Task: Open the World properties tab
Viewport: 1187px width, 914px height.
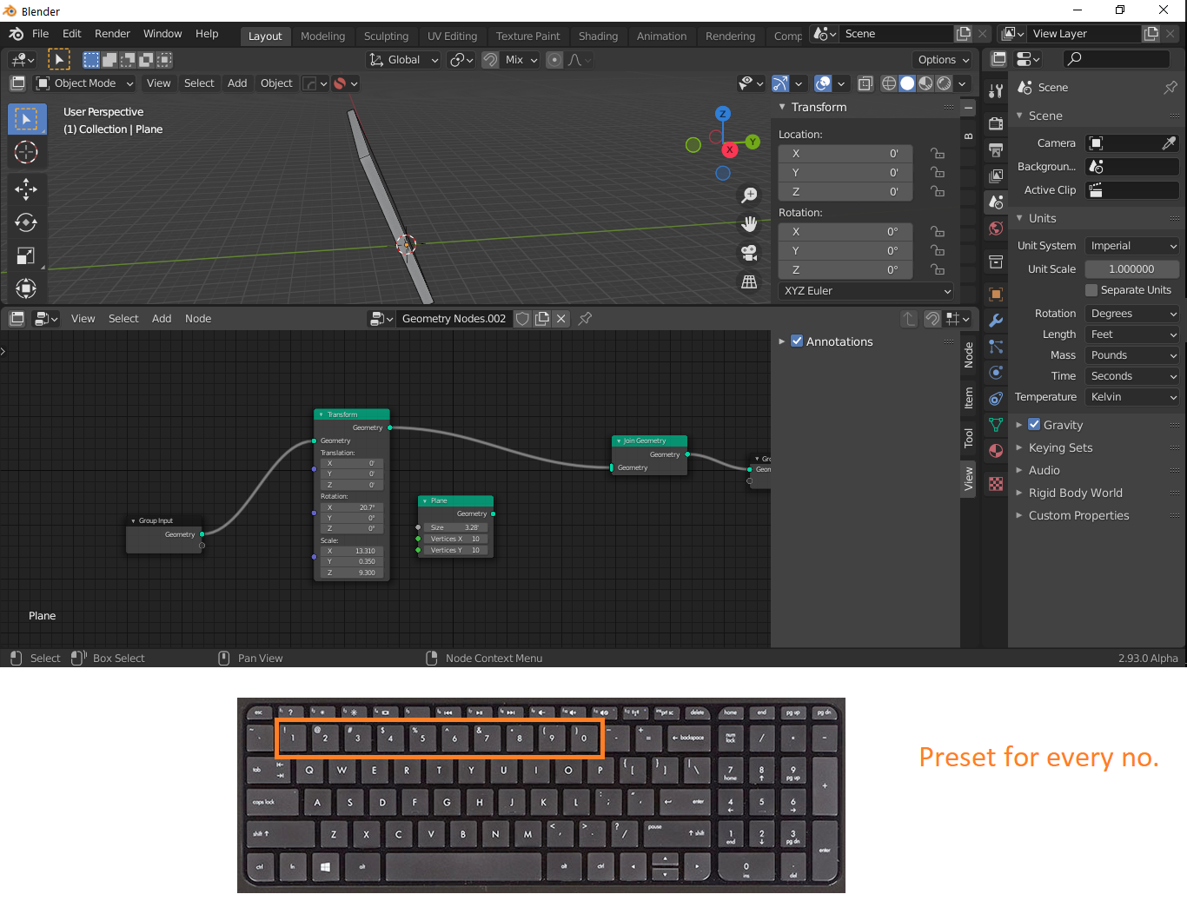Action: [x=996, y=228]
